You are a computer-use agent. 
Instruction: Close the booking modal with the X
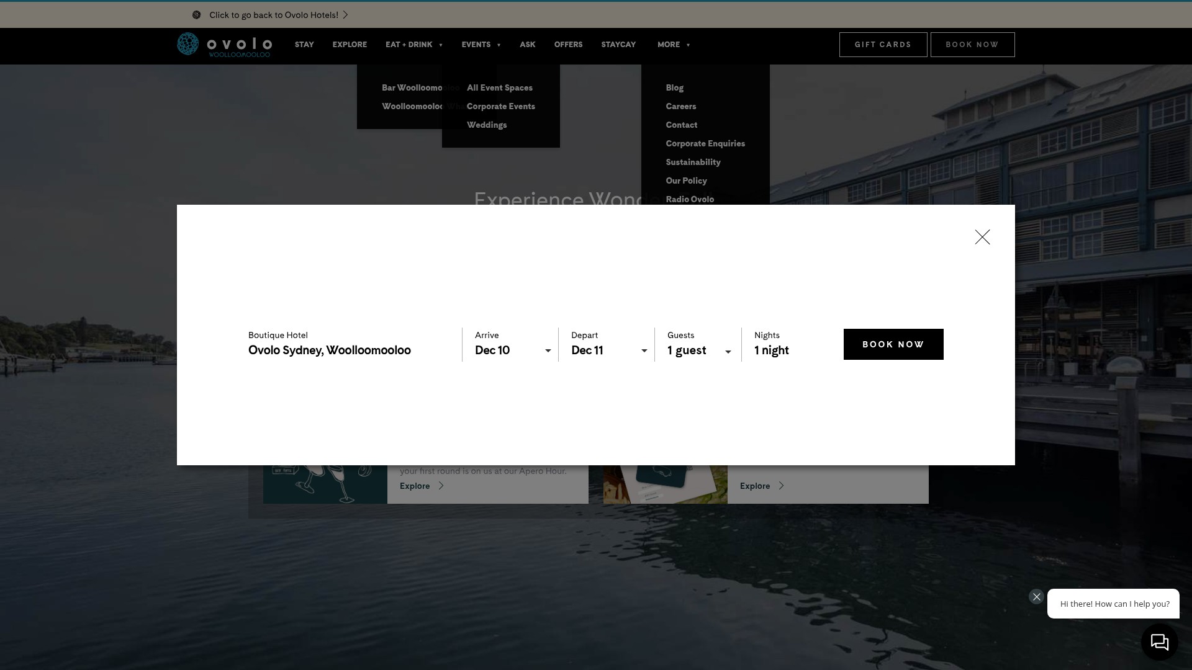point(982,237)
